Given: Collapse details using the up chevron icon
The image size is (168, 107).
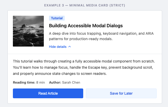Looking at the screenshot, I should click(70, 47).
